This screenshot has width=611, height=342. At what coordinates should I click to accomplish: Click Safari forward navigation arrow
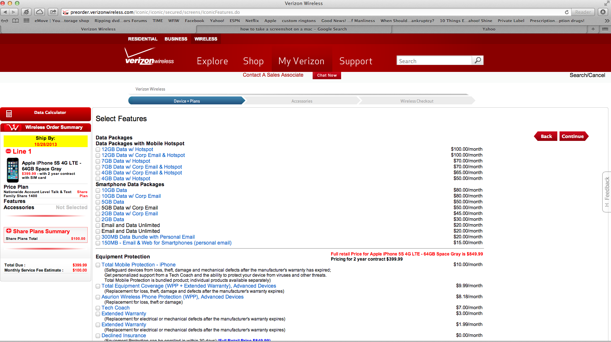pos(14,12)
